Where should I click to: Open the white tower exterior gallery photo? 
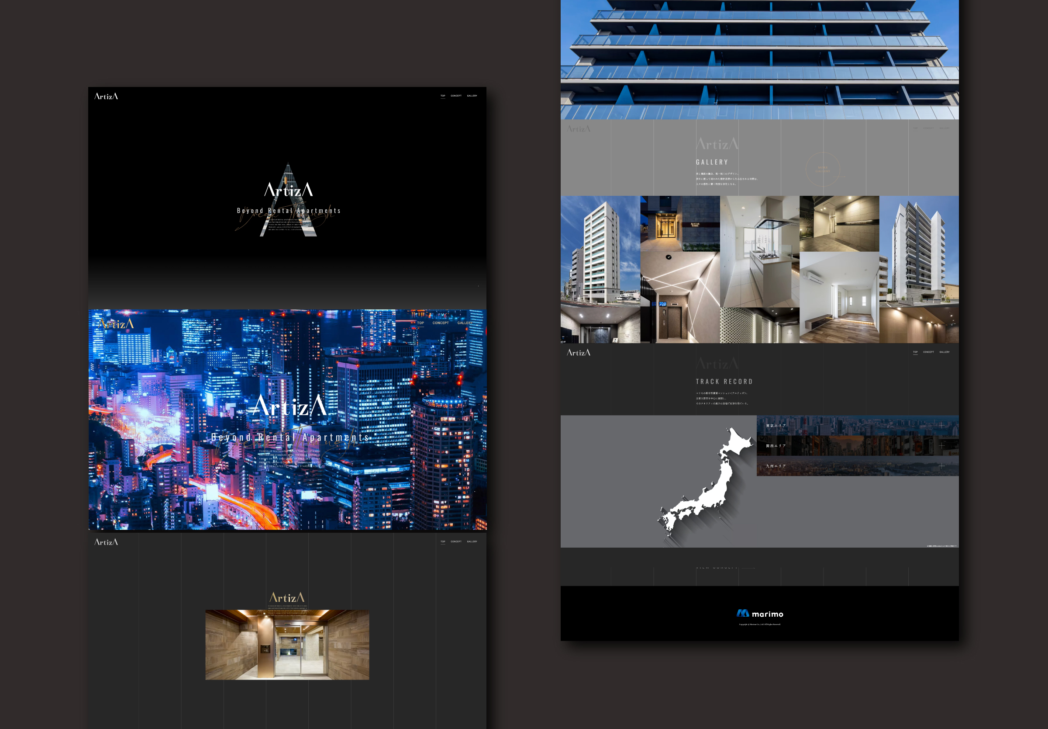(x=600, y=250)
